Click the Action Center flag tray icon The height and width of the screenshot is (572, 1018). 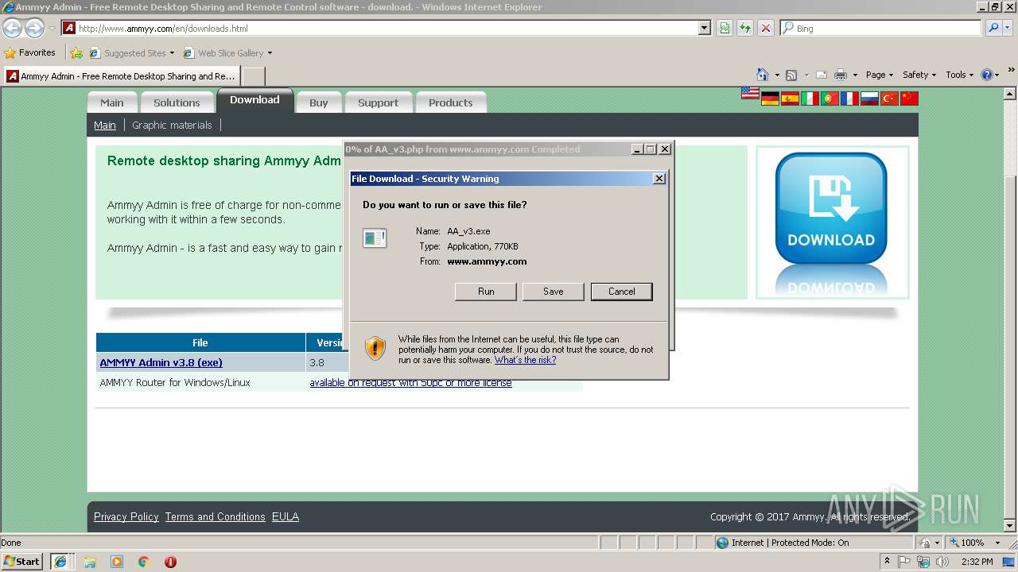coord(905,562)
